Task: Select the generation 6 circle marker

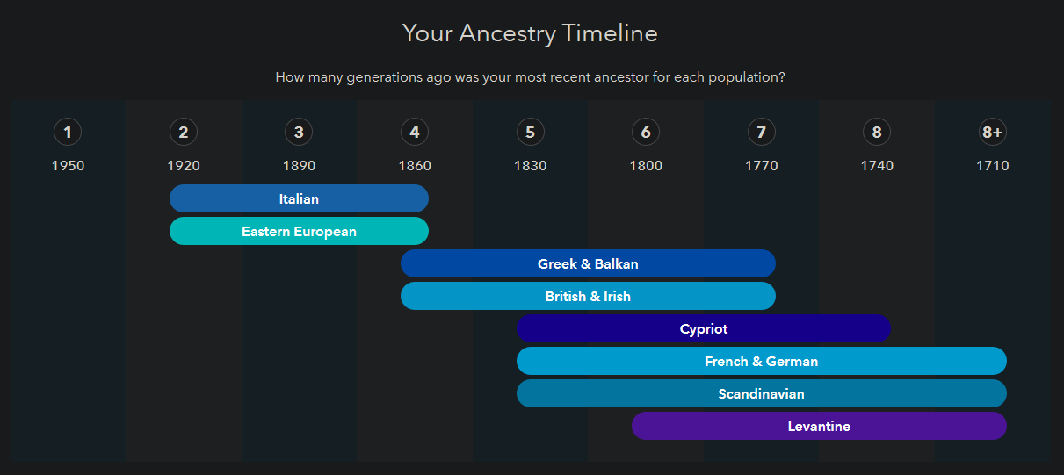Action: [646, 133]
